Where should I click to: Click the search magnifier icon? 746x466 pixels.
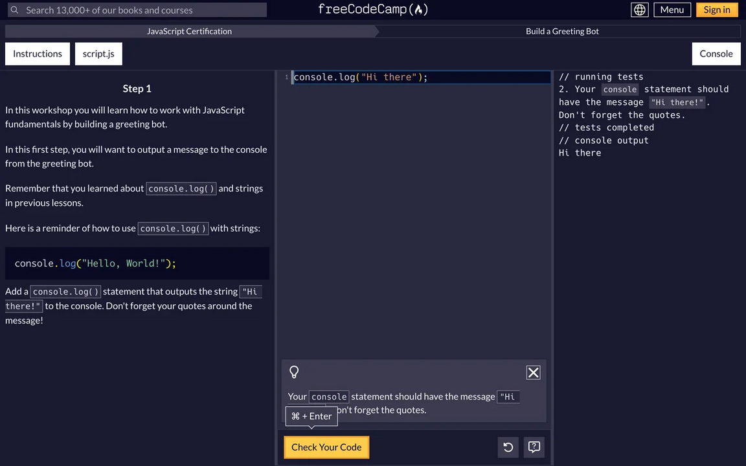[x=15, y=10]
